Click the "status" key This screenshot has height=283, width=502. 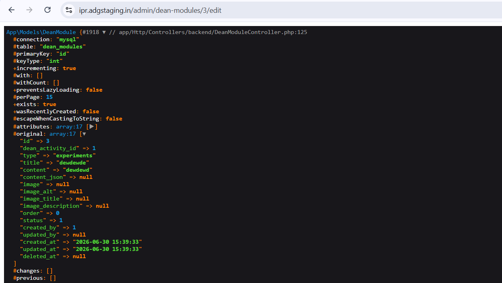33,220
